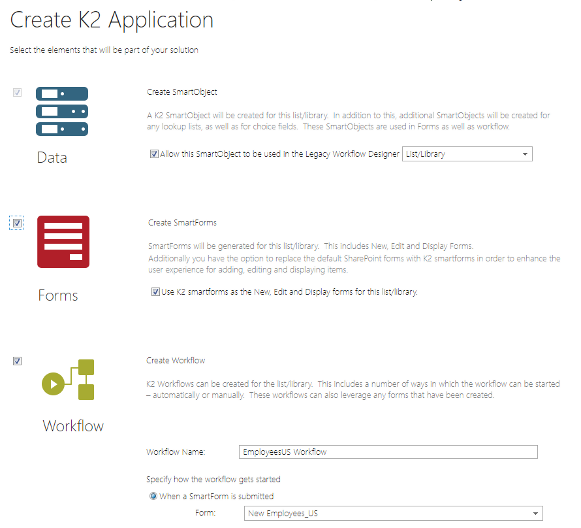The image size is (581, 528).
Task: Toggle Use K2 smartforms for New, Edit, Display
Action: 155,292
